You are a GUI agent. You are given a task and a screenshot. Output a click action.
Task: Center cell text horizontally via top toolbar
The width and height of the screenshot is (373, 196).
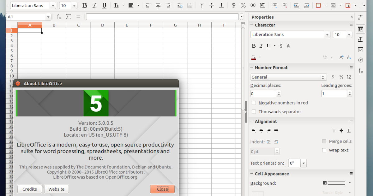pyautogui.click(x=158, y=6)
